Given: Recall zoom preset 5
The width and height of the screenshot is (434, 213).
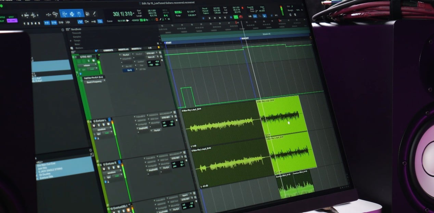Looking at the screenshot, I should coord(39,23).
